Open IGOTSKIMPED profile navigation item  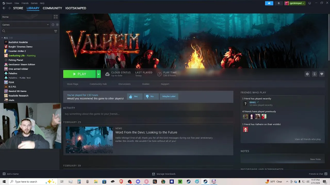coord(76,8)
